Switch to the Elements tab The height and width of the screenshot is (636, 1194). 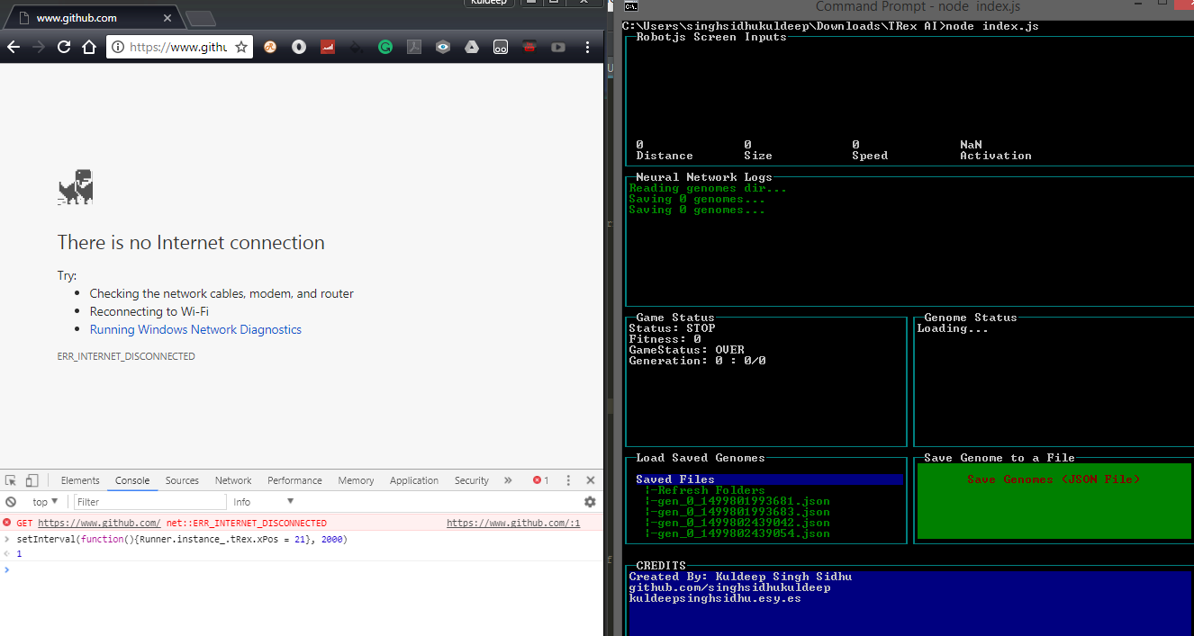80,480
